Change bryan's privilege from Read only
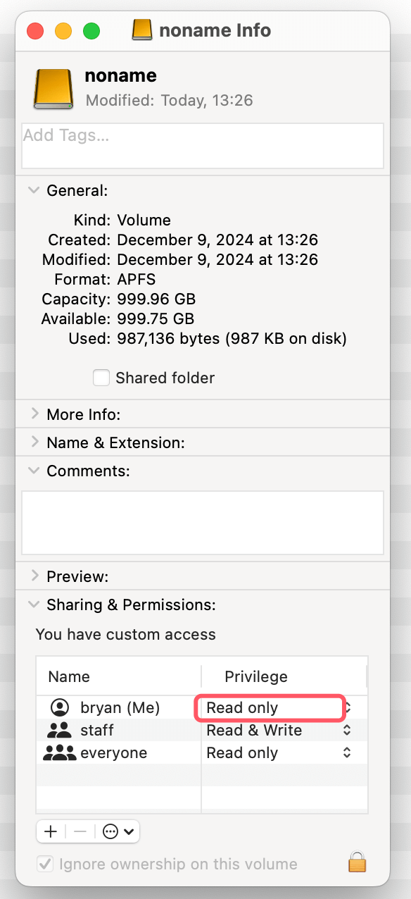The width and height of the screenshot is (411, 899). [270, 708]
